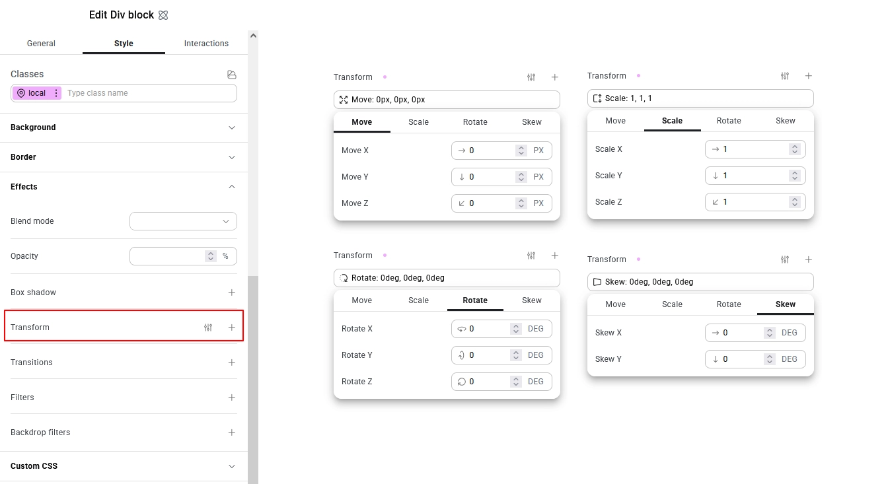Click the scale icon in the Scale transform field

597,98
